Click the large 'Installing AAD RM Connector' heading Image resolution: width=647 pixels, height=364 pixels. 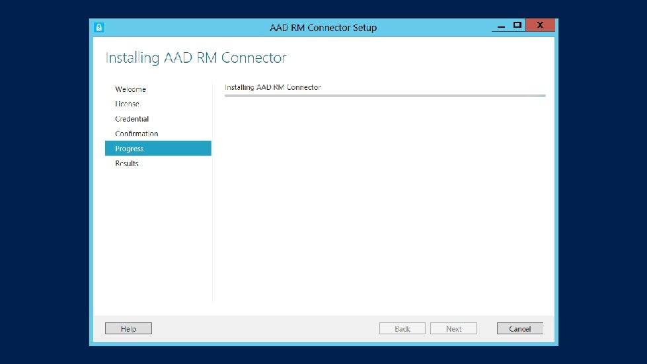(196, 57)
